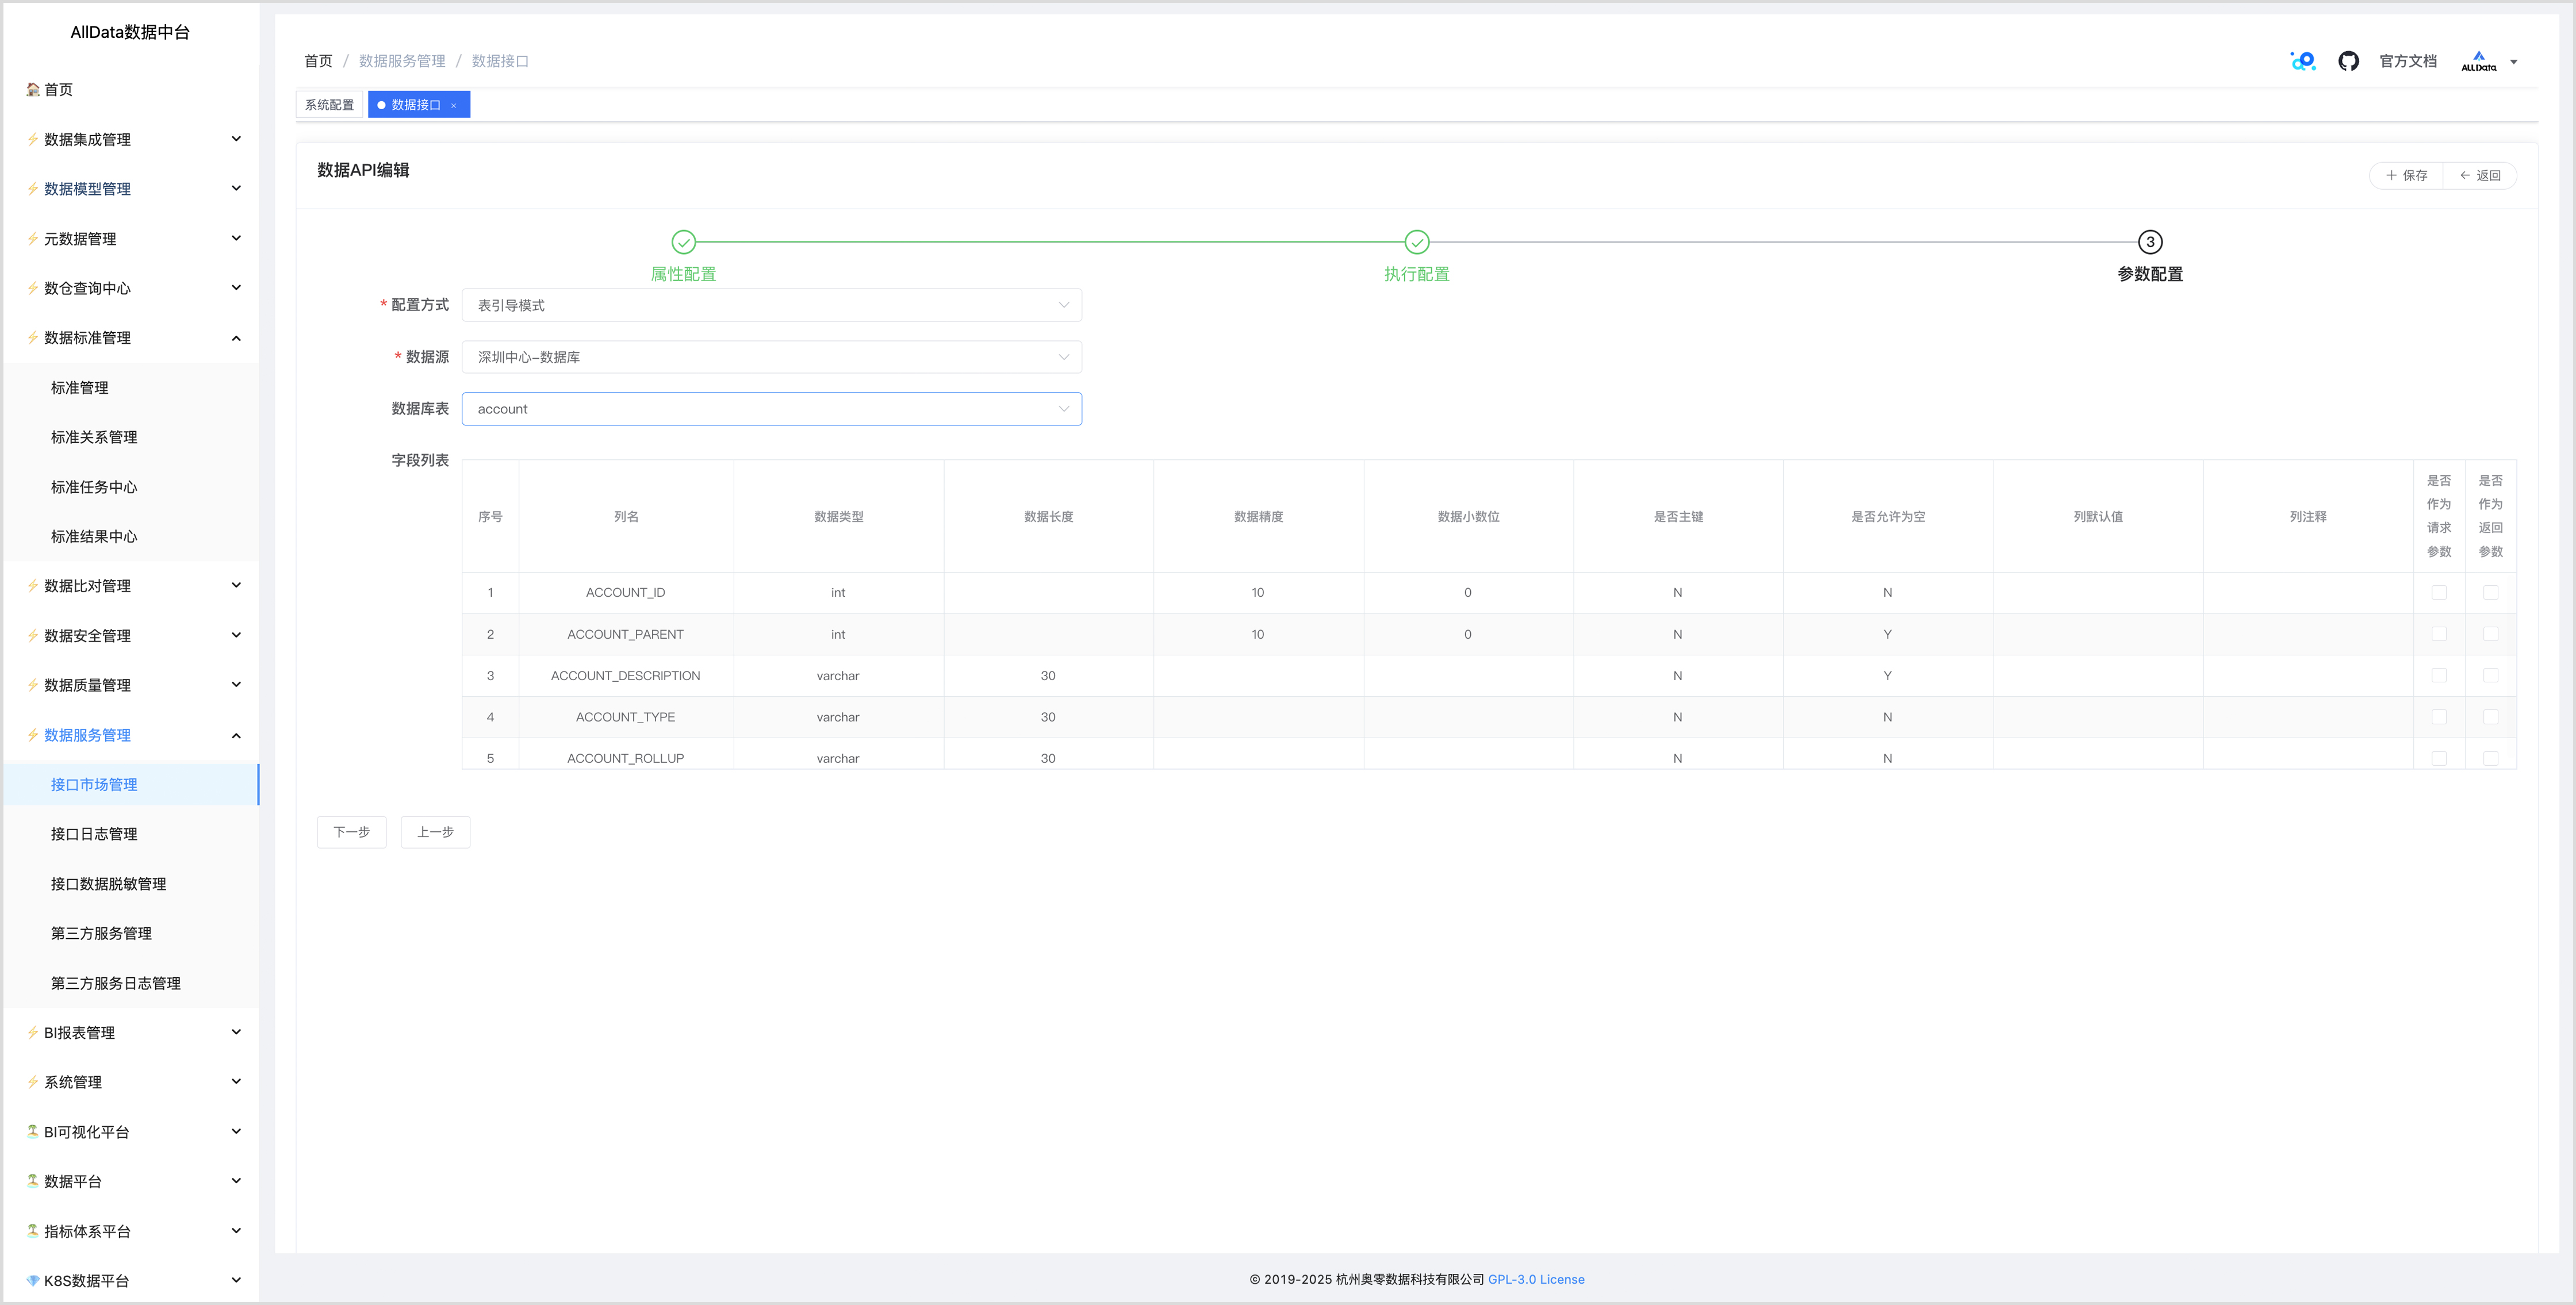Click the lightning icon next to 系统管理
The width and height of the screenshot is (2576, 1305).
point(33,1082)
